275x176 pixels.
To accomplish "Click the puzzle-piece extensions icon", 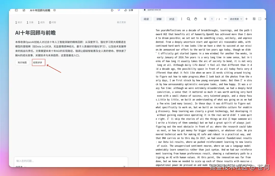I will click(112, 10).
